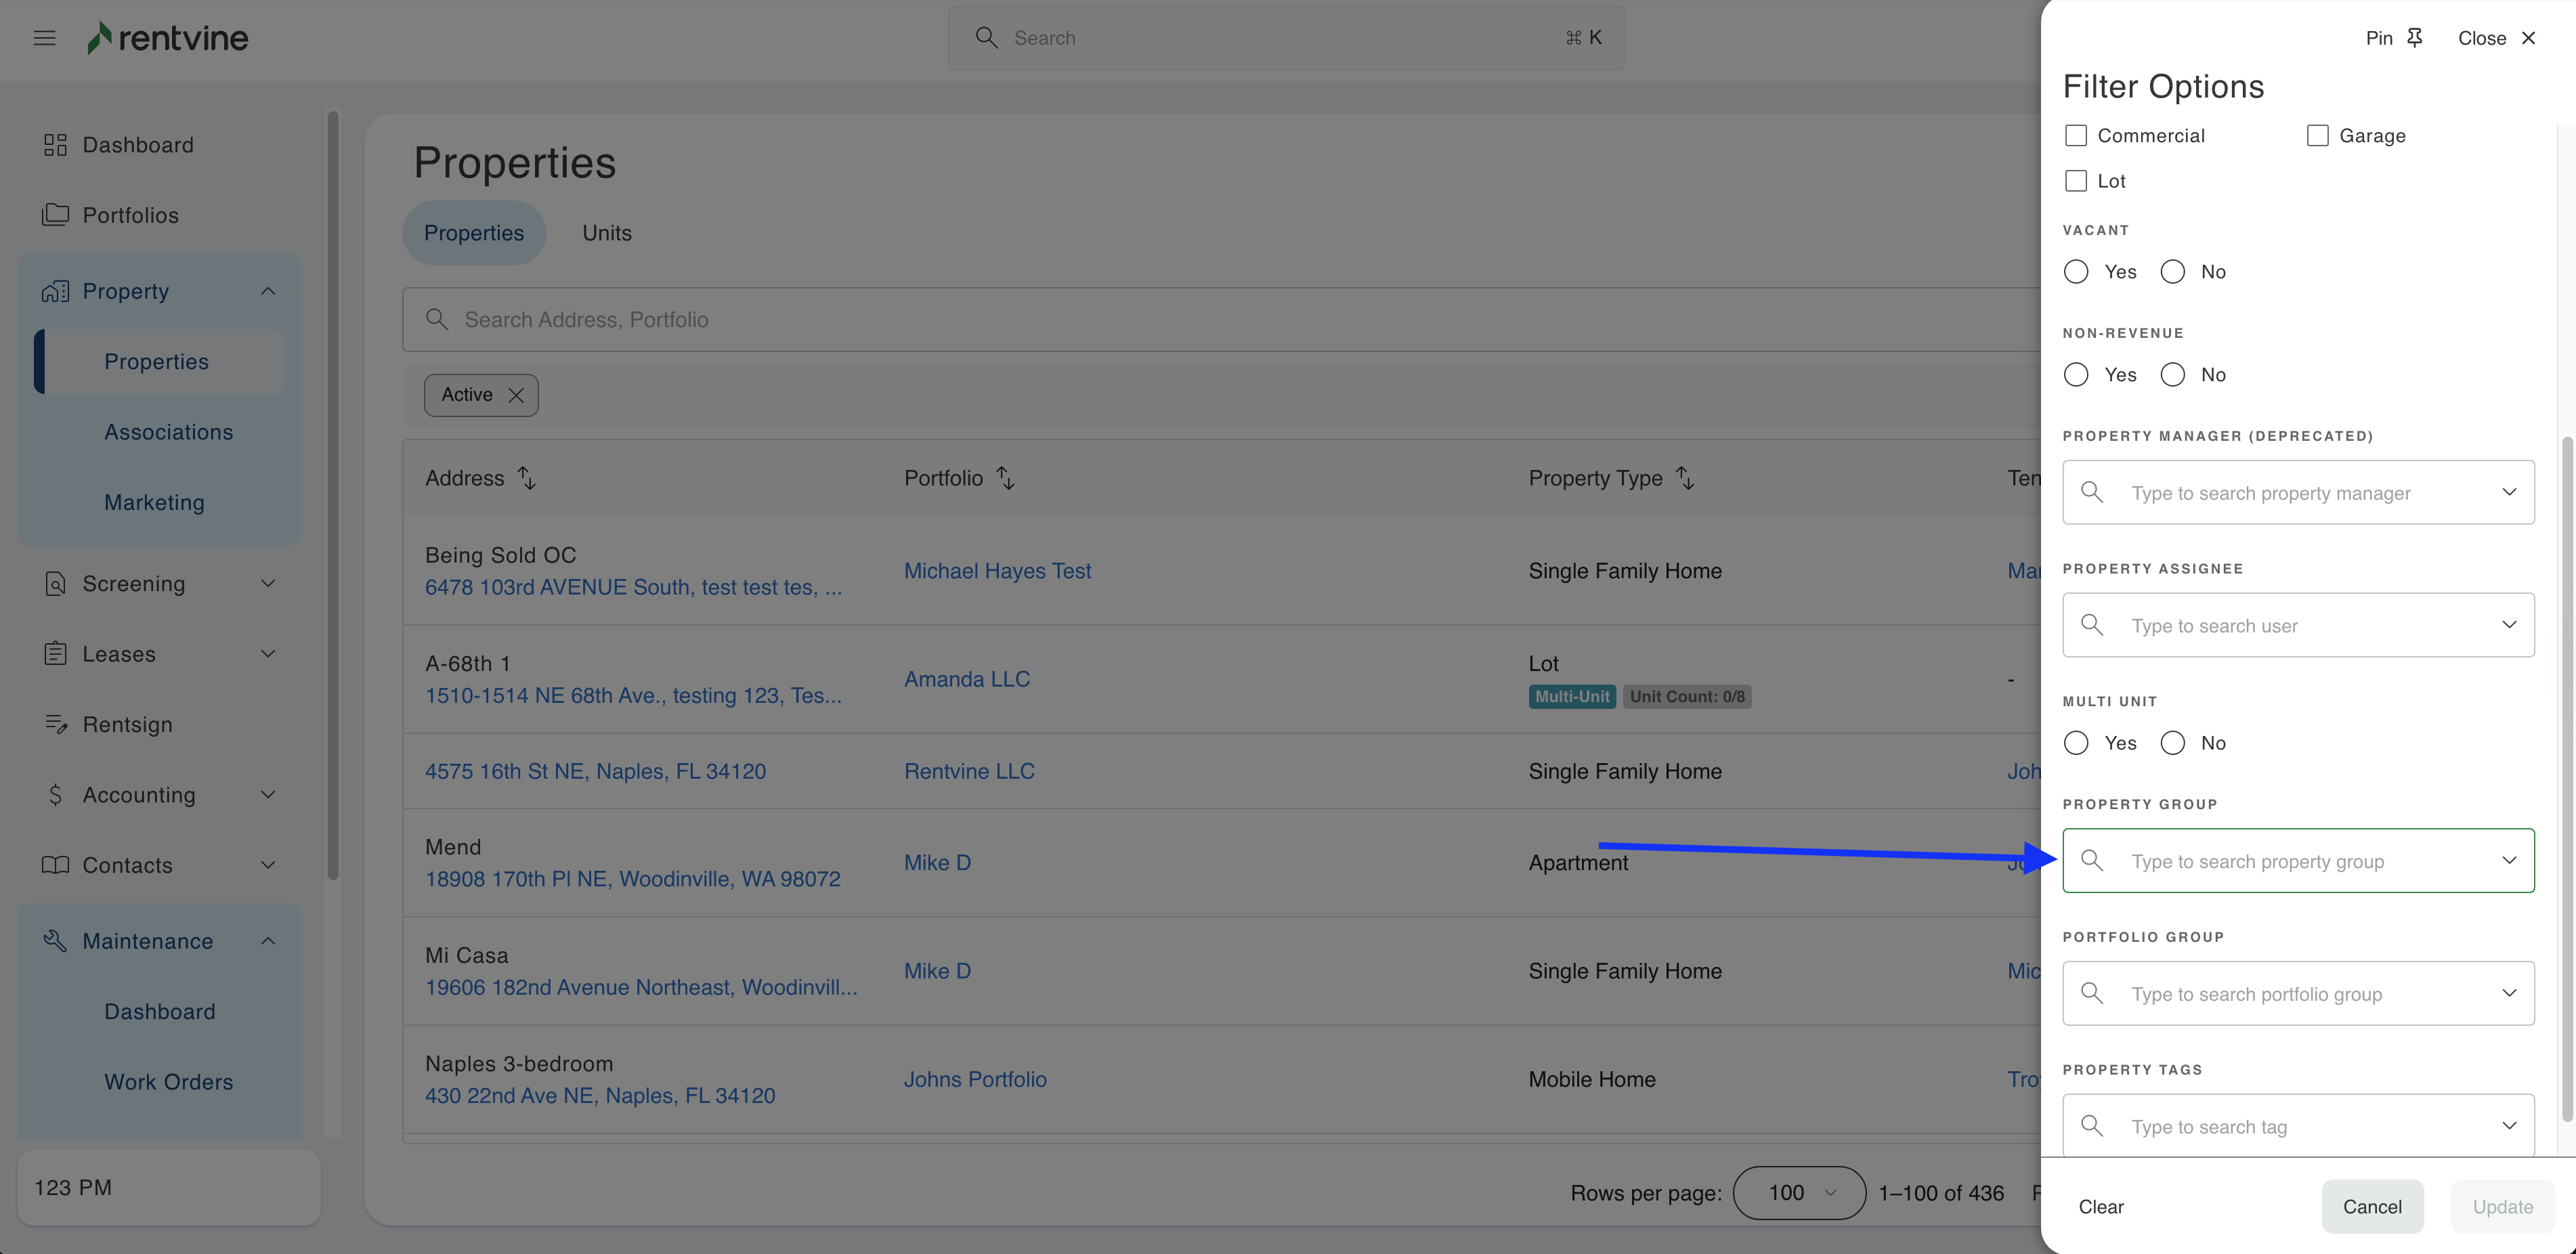Sort by Address column arrows

[x=527, y=478]
